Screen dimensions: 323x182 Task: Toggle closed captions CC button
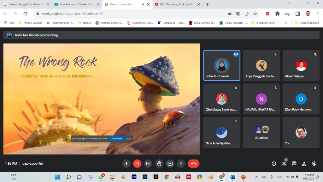point(148,163)
